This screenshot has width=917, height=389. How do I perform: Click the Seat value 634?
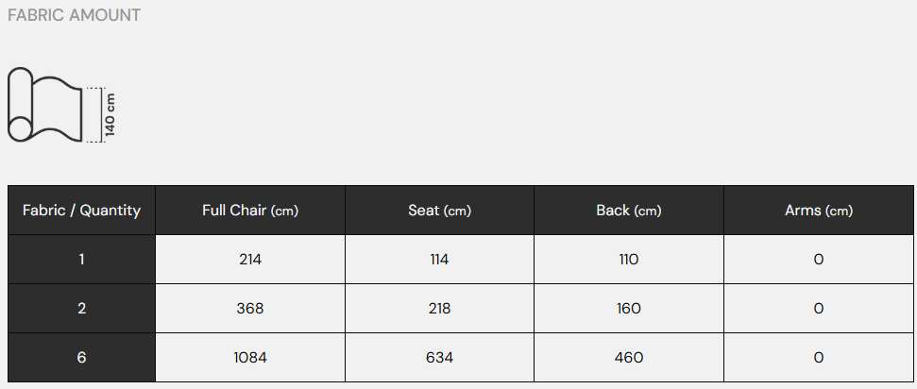[x=439, y=358]
